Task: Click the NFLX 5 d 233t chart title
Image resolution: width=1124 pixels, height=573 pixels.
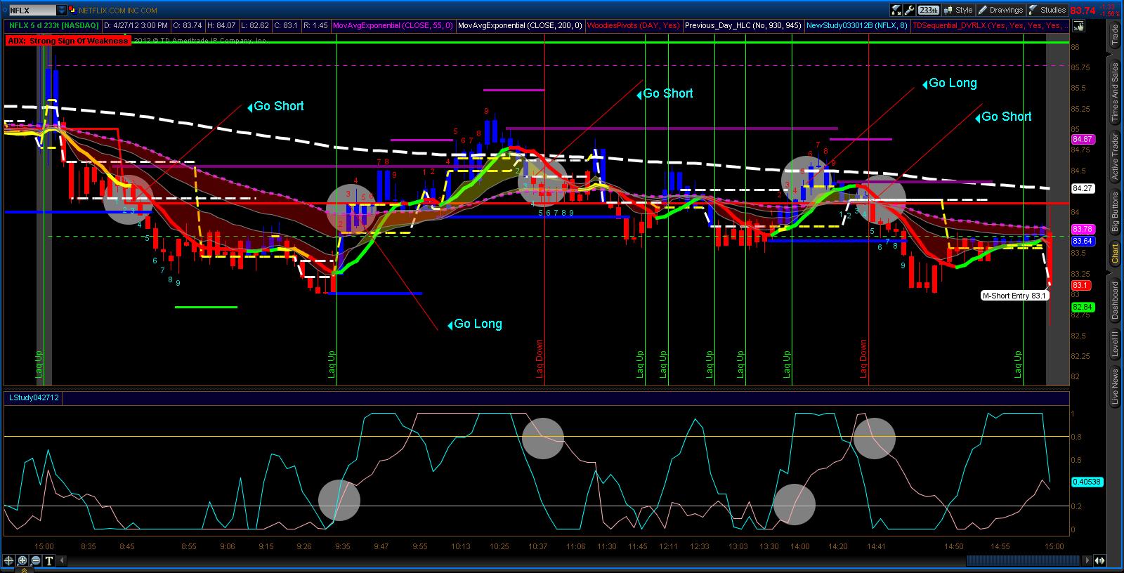Action: coord(54,25)
